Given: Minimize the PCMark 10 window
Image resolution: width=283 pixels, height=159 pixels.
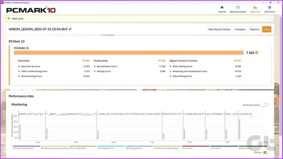Looking at the screenshot, I should coord(263,2).
